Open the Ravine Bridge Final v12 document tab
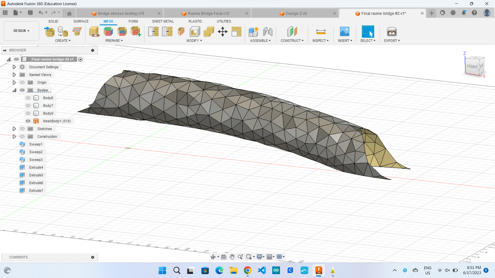495x278 pixels. pos(209,13)
